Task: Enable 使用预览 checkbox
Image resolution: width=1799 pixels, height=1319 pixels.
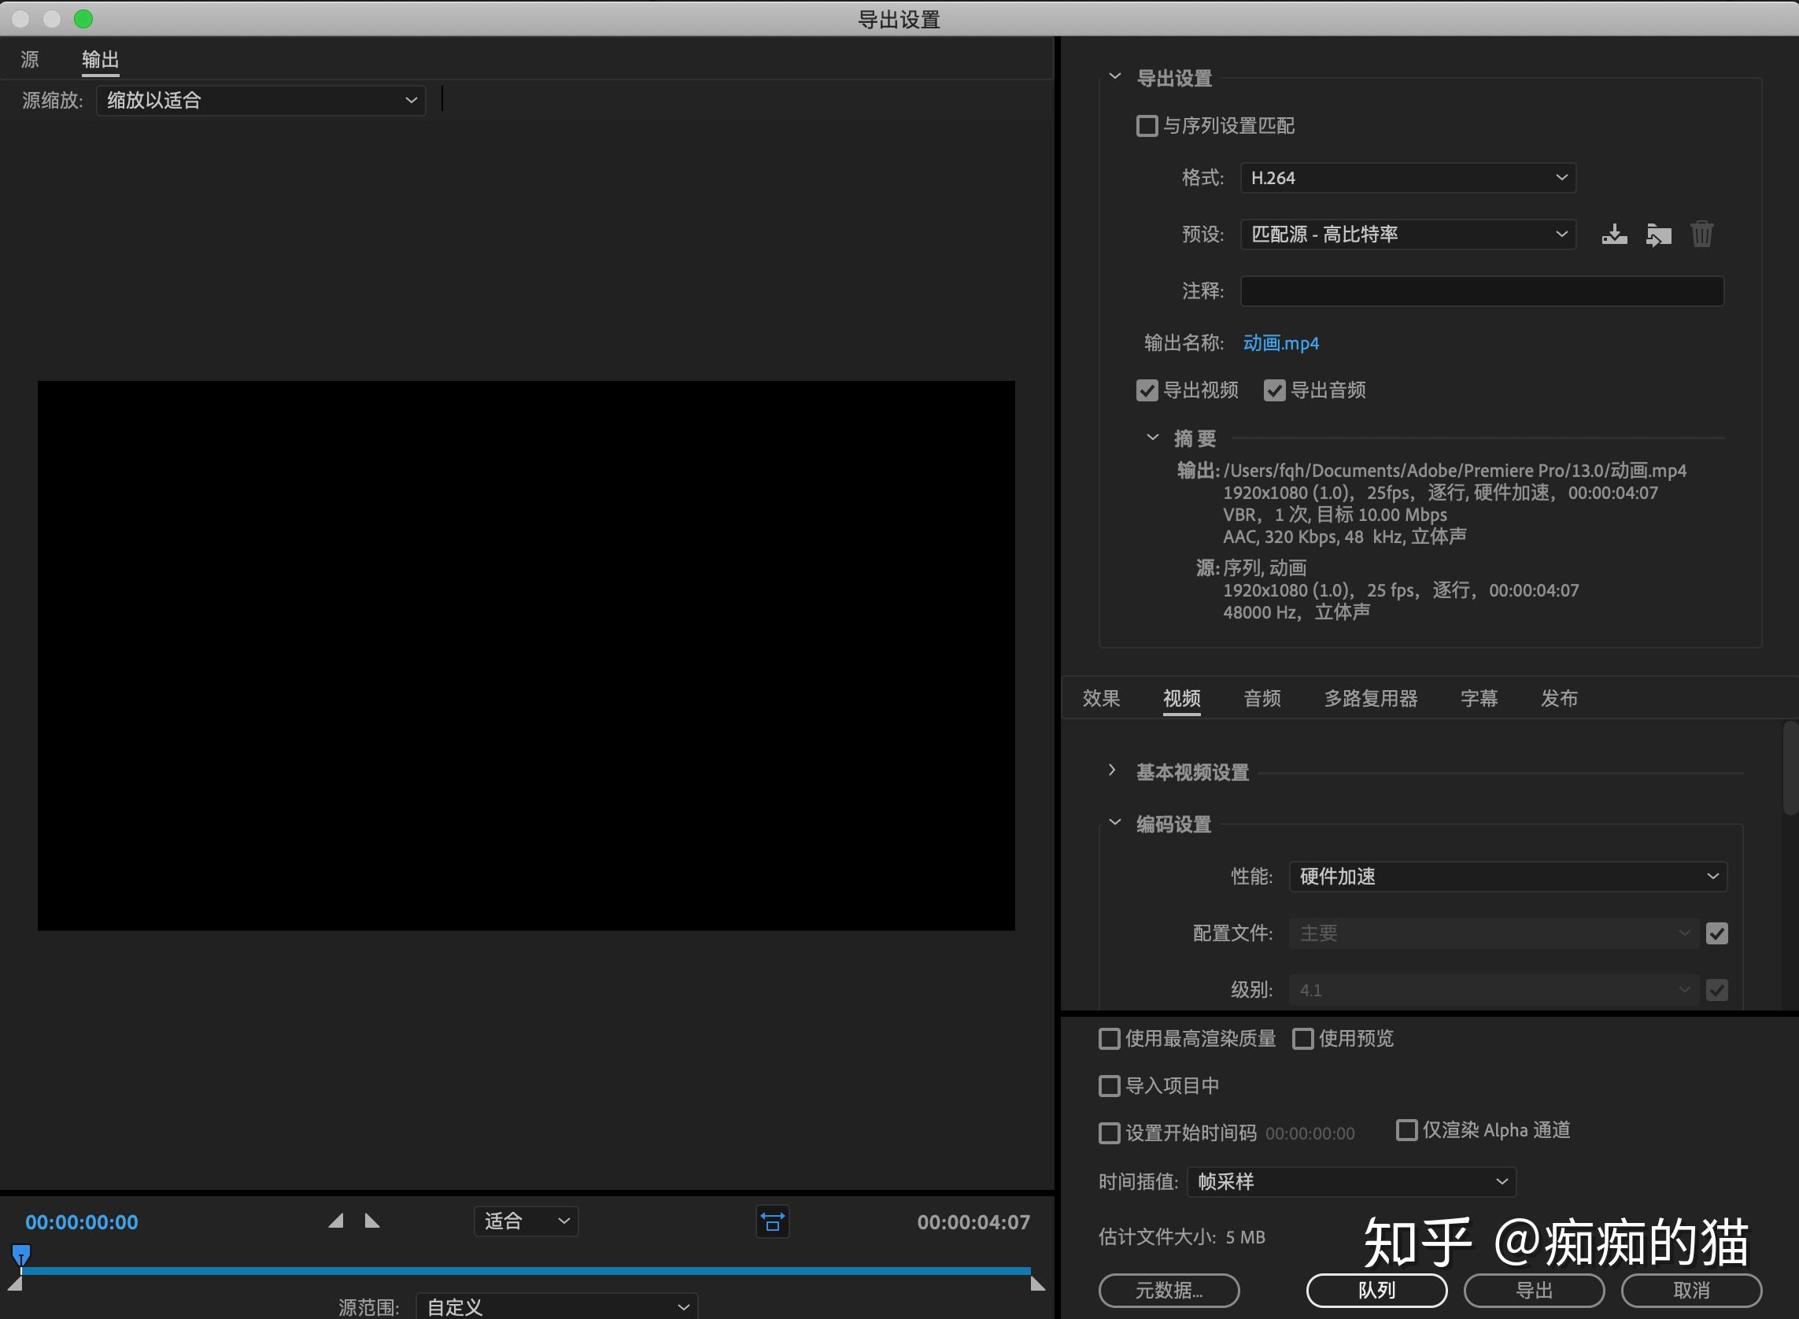Action: tap(1302, 1039)
